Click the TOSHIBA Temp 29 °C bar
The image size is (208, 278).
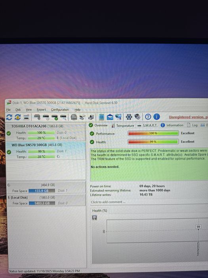point(41,138)
